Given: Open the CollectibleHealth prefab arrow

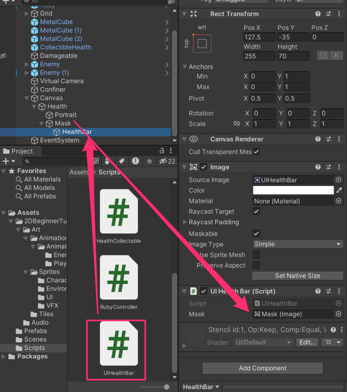Looking at the screenshot, I should pos(167,47).
